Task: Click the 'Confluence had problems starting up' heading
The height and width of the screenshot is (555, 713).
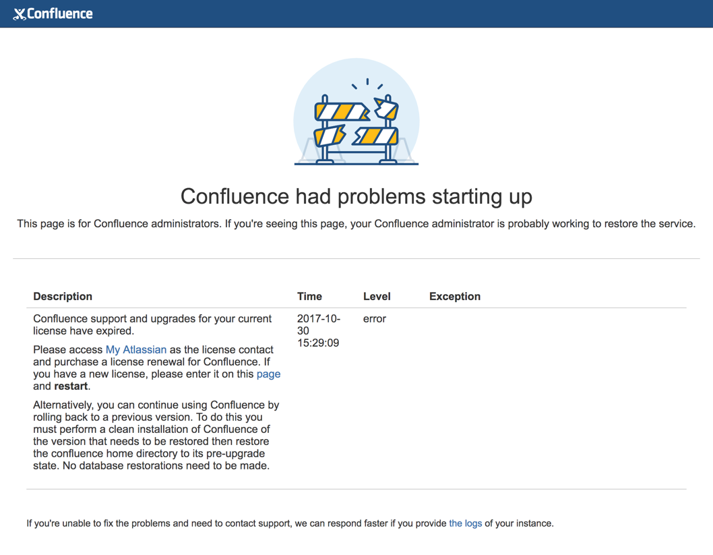Action: 356,196
